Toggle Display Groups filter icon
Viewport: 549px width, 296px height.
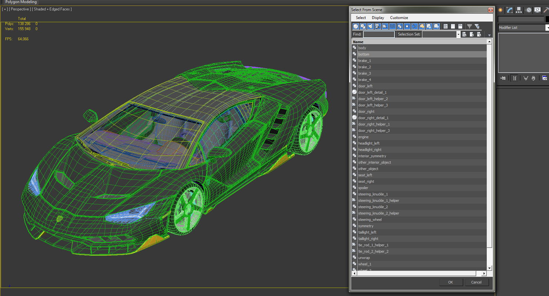400,26
